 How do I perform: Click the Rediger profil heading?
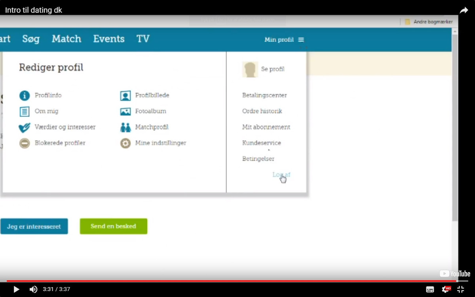click(51, 68)
